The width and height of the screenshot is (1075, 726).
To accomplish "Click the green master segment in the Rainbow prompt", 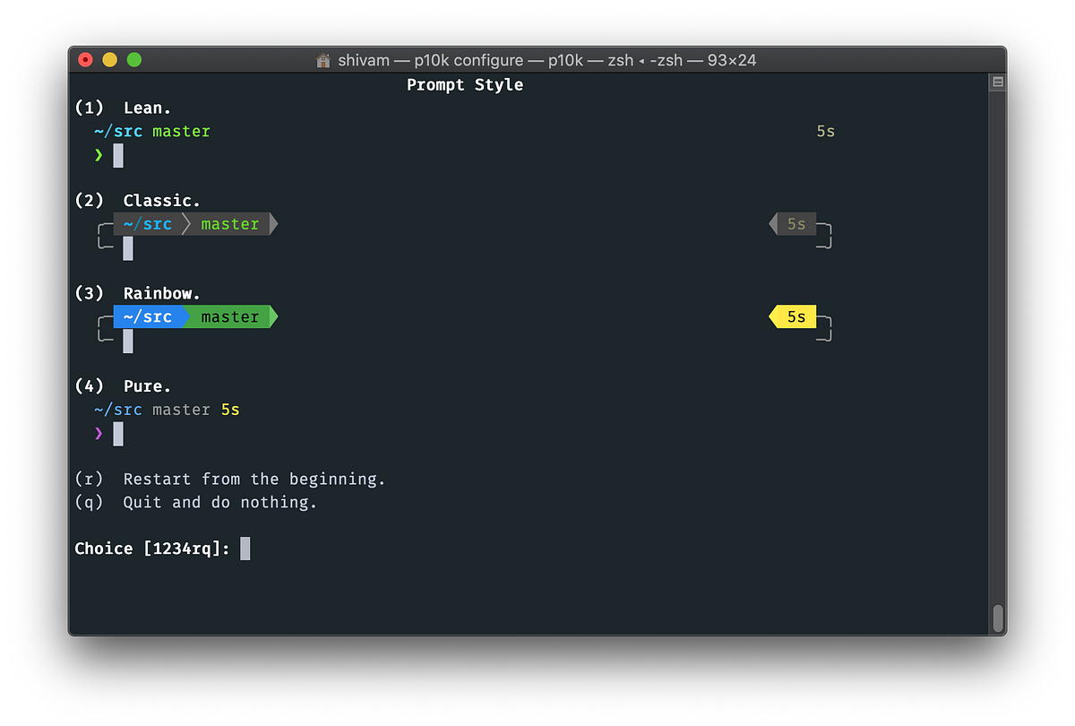I will pyautogui.click(x=231, y=316).
